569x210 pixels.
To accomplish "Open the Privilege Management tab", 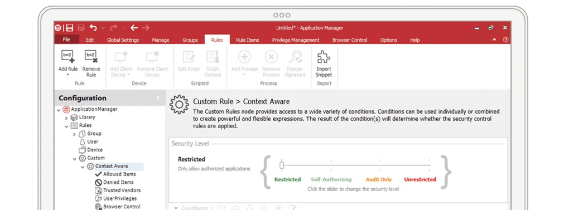I will click(x=296, y=40).
